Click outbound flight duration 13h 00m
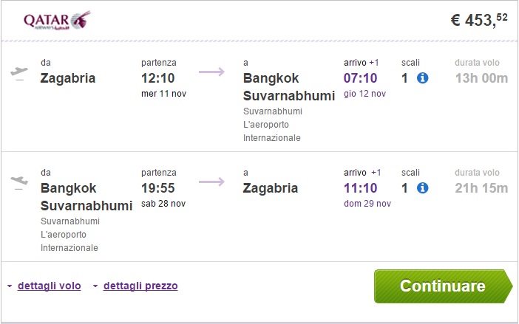Screen dimensions: 519x324 pos(481,77)
